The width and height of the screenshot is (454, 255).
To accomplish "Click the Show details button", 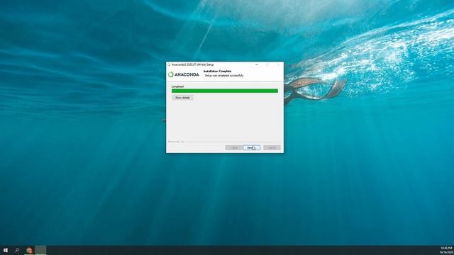I will coord(182,98).
